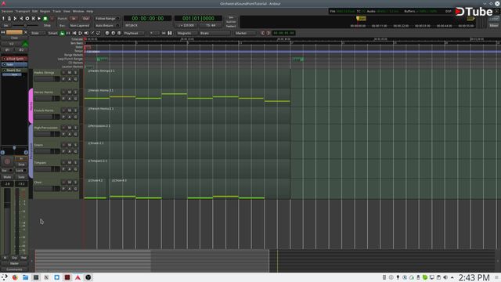This screenshot has width=501, height=282.
Task: Open the Transport menu
Action: [x=23, y=11]
